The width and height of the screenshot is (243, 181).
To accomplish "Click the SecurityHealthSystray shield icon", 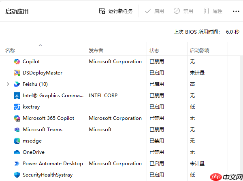I will click(x=17, y=175).
